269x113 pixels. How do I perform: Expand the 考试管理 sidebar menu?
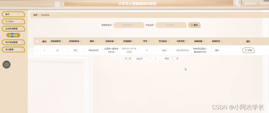[x=13, y=49]
